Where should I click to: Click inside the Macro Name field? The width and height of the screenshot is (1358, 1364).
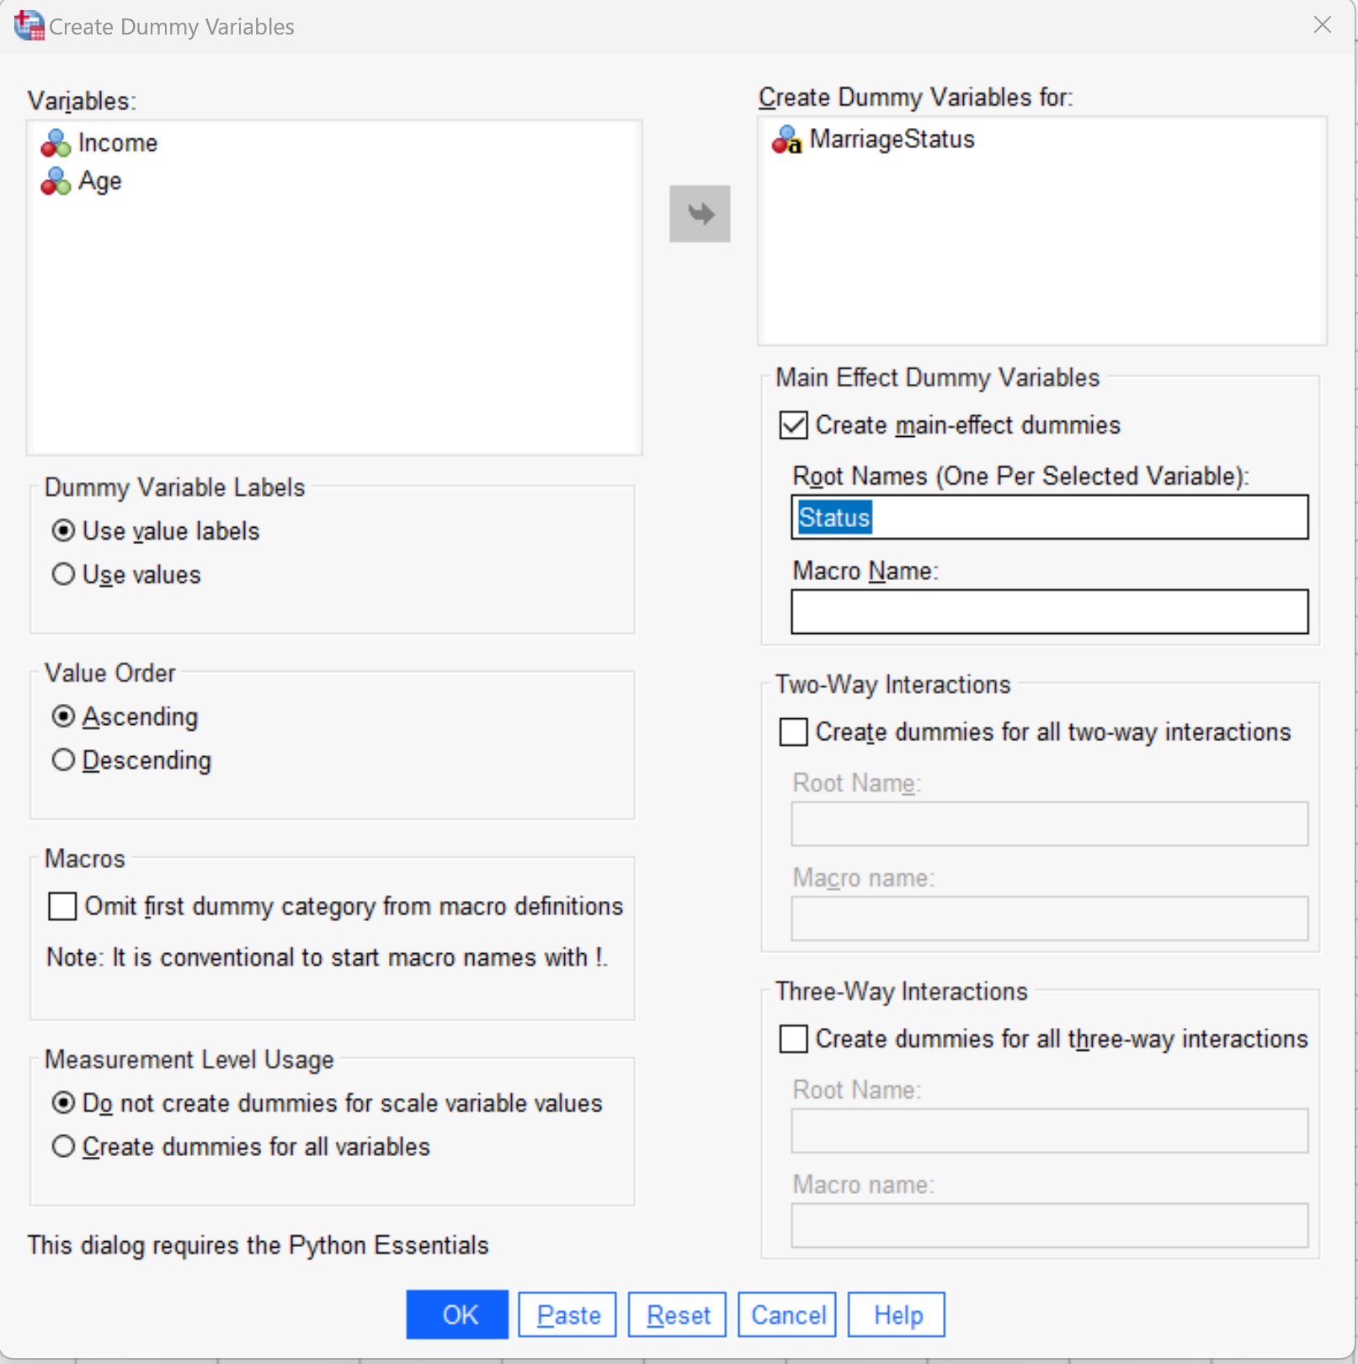(x=1047, y=611)
